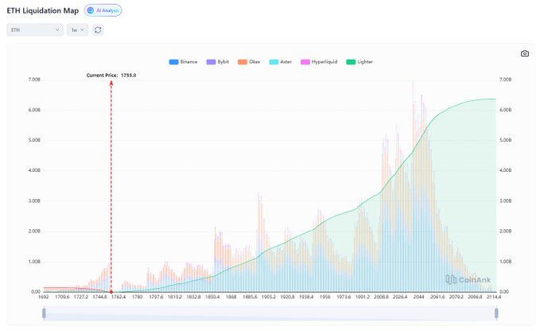Click the refresh chart icon
This screenshot has width=540, height=331.
pyautogui.click(x=98, y=30)
